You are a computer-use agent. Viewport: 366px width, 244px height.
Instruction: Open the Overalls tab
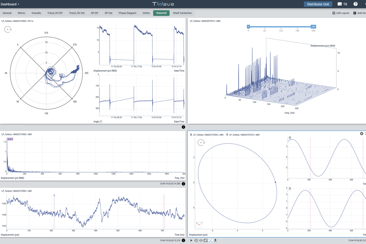coord(36,13)
